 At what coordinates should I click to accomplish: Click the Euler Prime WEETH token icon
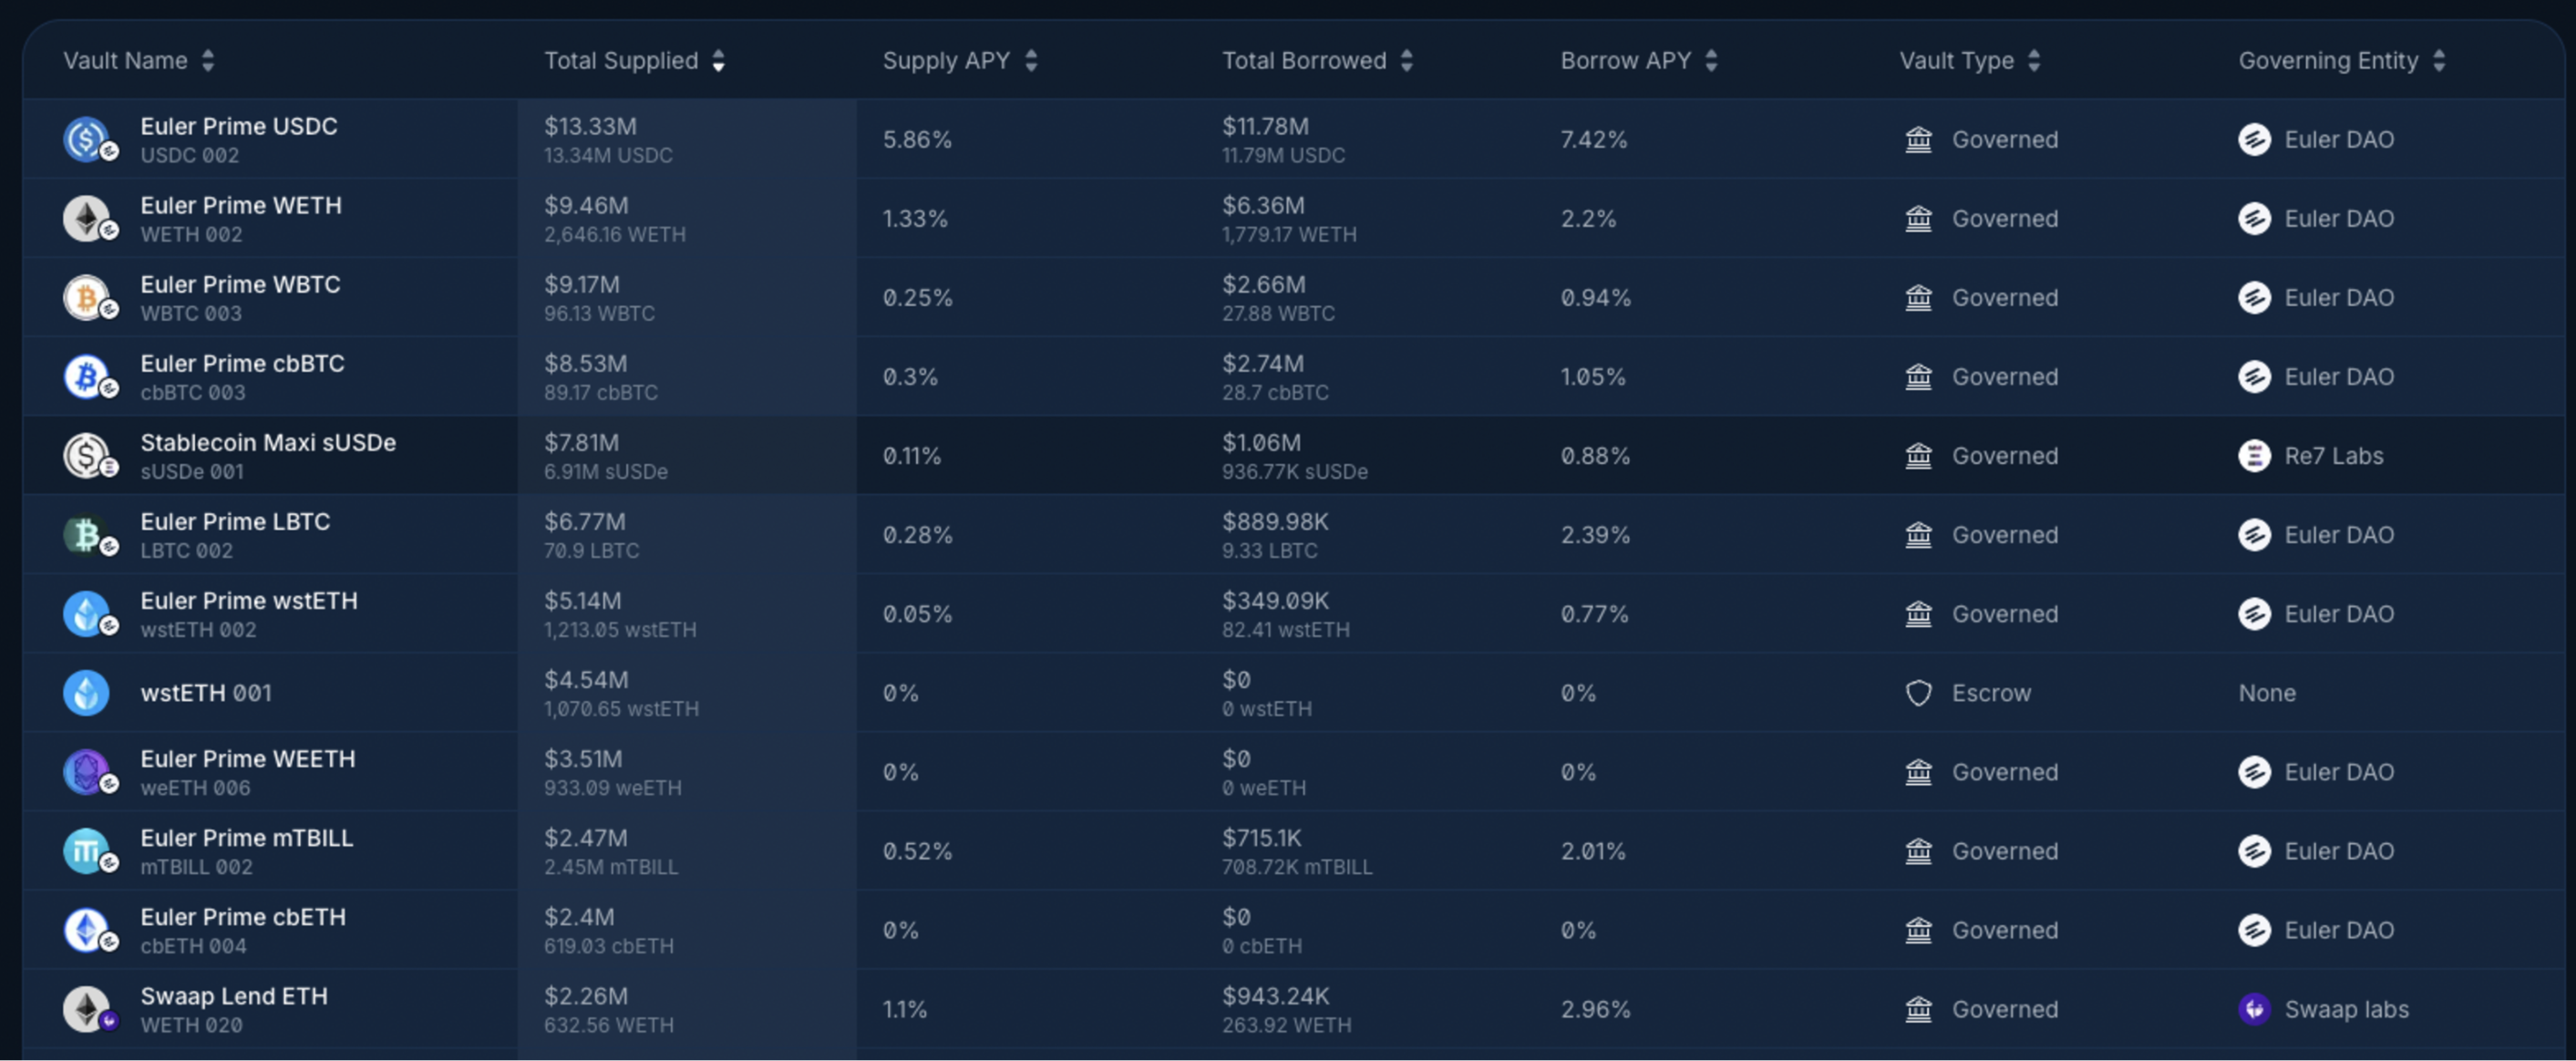pyautogui.click(x=87, y=771)
